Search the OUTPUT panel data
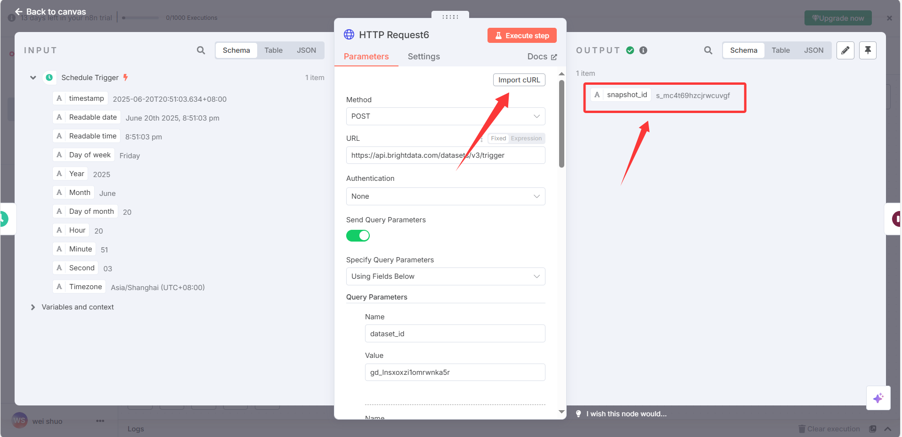This screenshot has height=437, width=902. tap(708, 50)
